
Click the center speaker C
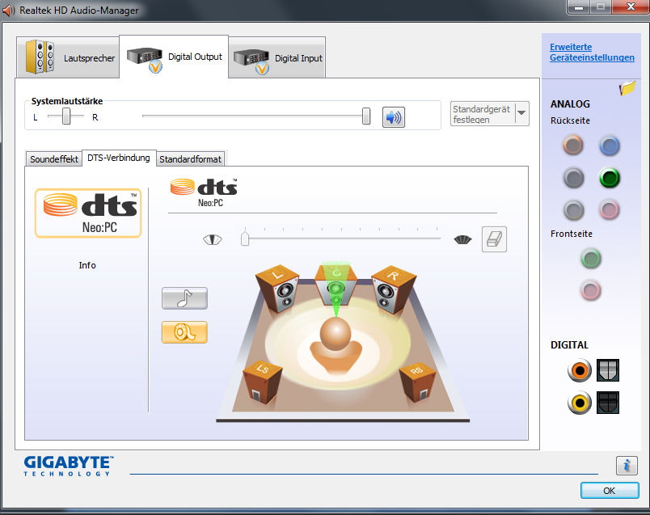pyautogui.click(x=336, y=285)
